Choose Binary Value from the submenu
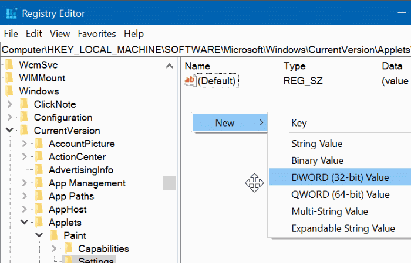 [340, 160]
